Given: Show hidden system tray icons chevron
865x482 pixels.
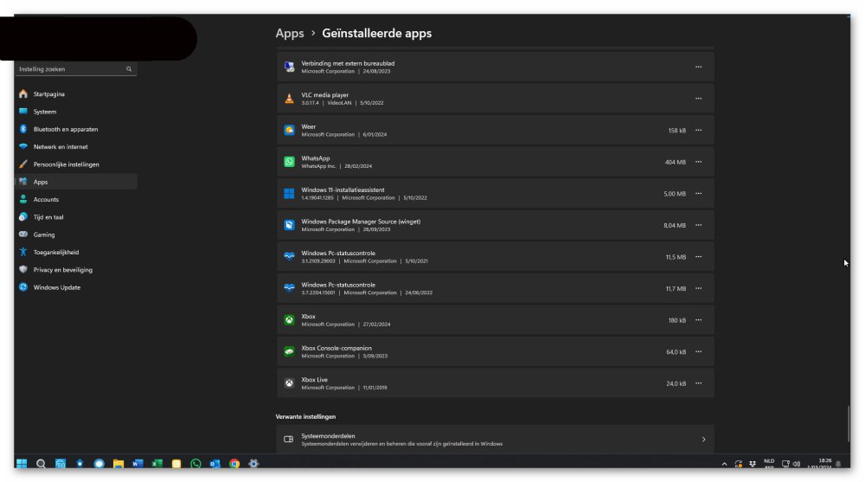Looking at the screenshot, I should pos(724,464).
